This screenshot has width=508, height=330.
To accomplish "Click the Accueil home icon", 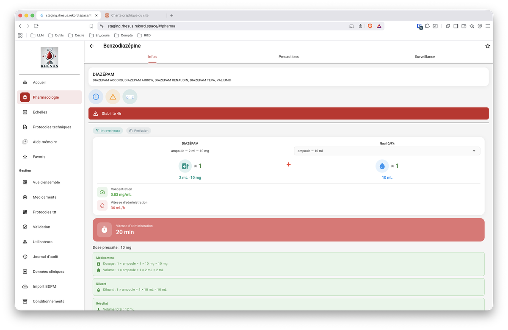I will (x=25, y=82).
